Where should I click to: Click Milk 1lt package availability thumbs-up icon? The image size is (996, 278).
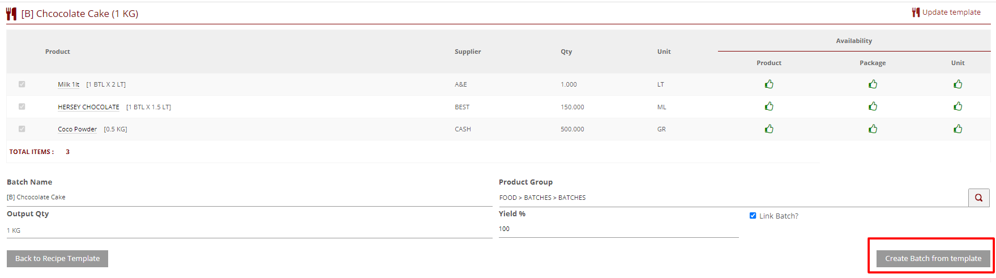[873, 84]
